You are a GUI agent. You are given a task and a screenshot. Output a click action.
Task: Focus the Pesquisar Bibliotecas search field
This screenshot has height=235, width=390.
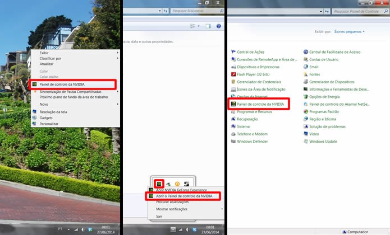(x=197, y=11)
